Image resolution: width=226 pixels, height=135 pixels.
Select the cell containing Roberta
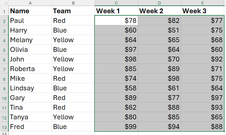click(30, 69)
